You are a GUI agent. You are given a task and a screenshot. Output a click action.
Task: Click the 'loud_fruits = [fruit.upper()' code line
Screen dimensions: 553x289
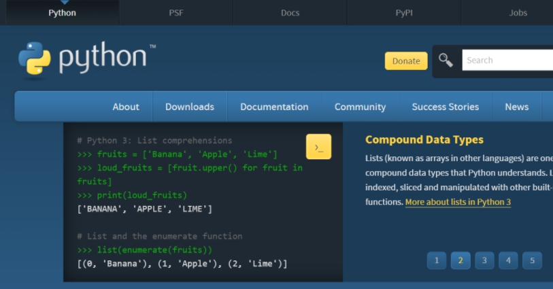coord(190,175)
